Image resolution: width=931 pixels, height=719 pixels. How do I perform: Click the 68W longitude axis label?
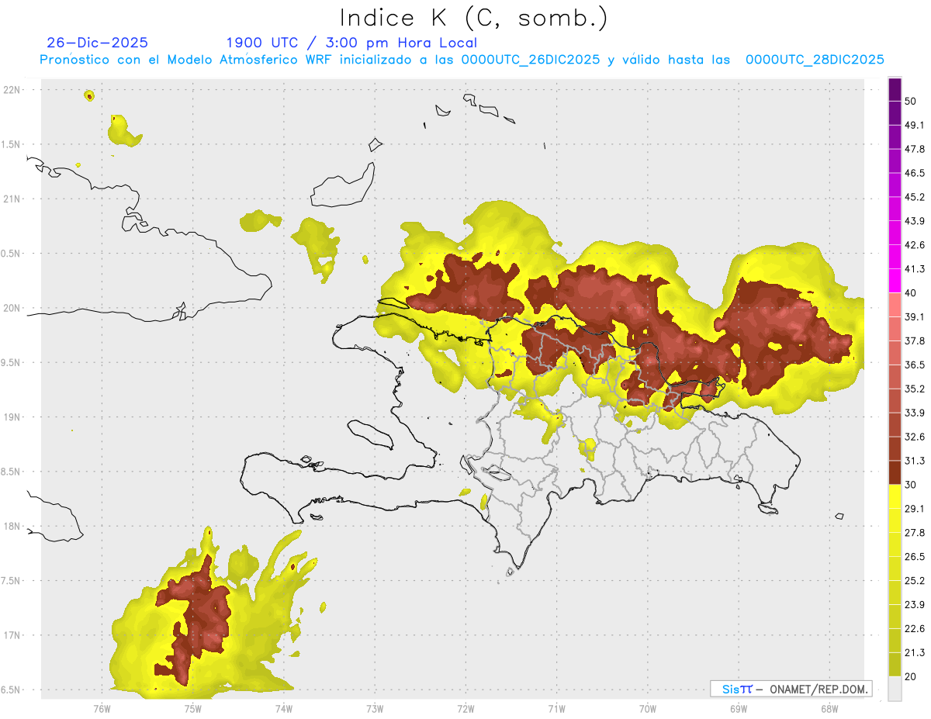click(829, 708)
